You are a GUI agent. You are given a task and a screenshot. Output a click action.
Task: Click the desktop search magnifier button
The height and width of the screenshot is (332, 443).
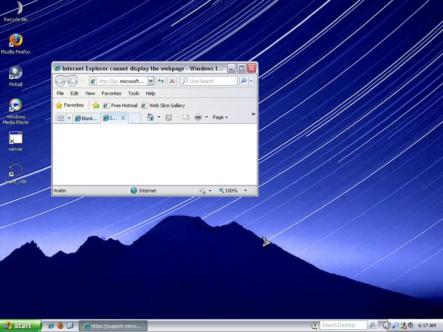click(372, 325)
